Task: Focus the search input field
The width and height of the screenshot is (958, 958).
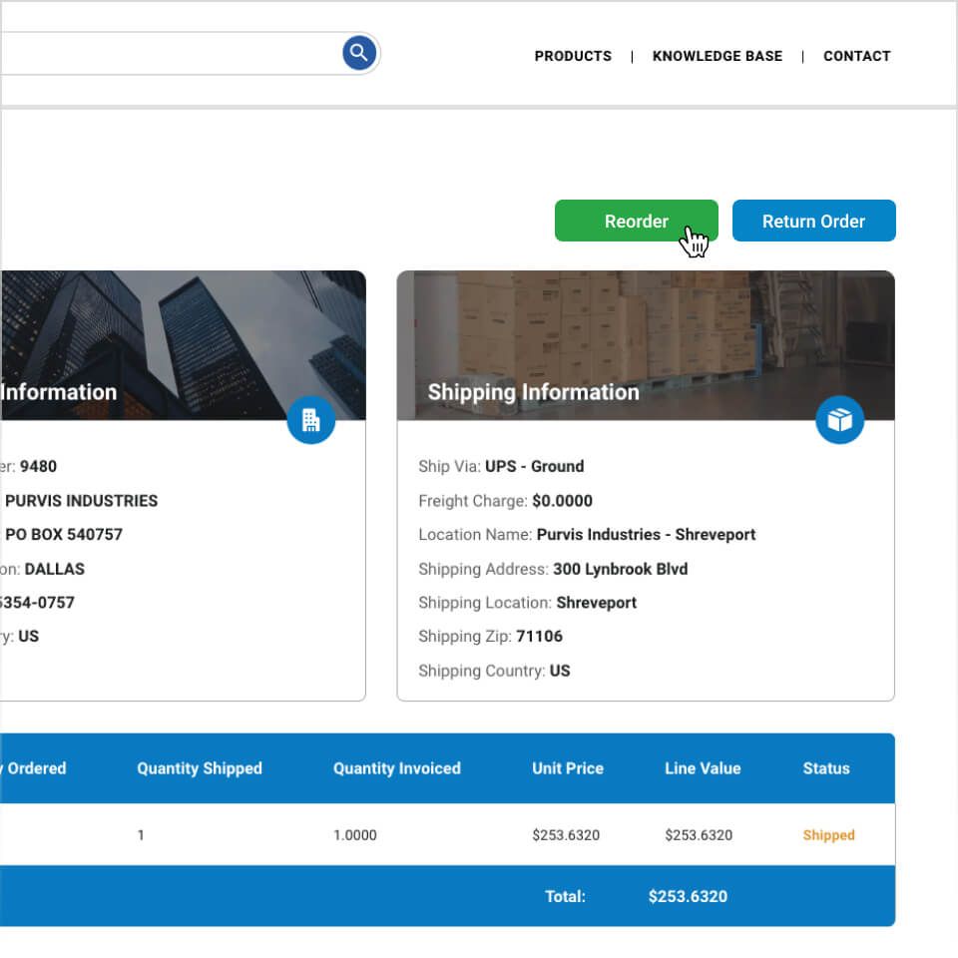Action: click(170, 53)
